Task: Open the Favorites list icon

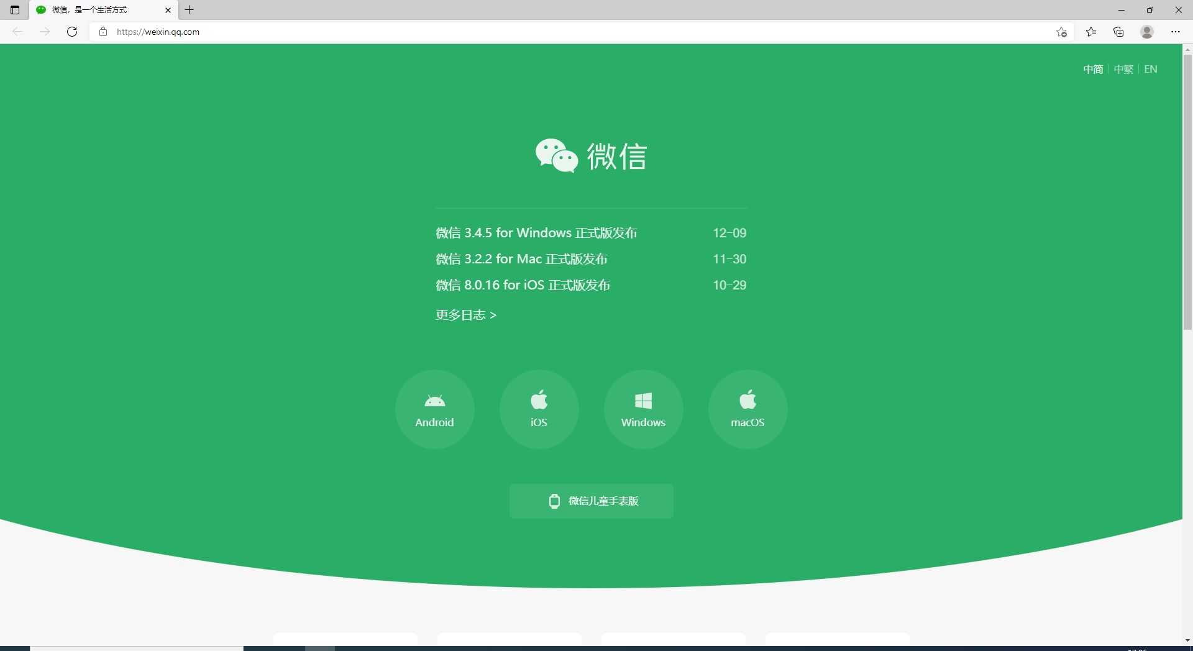Action: (x=1091, y=32)
